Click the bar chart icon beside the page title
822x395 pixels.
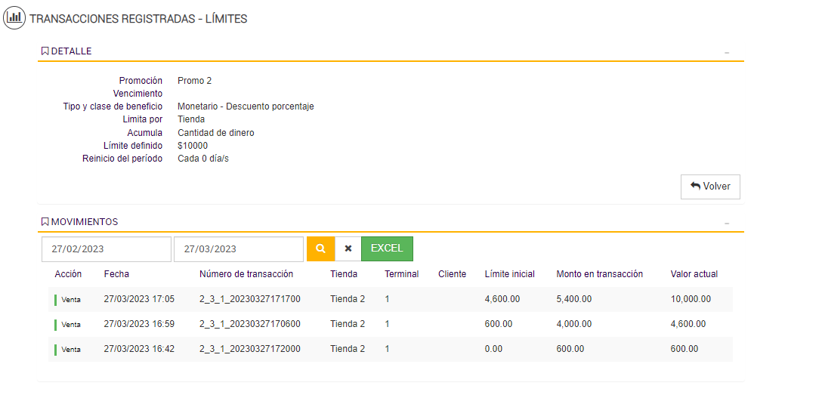[14, 18]
